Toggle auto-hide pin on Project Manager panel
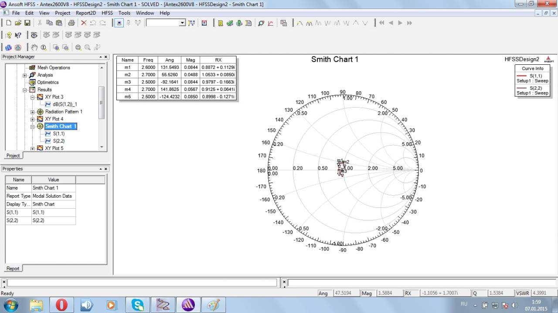Viewport: 558px width, 313px height. click(101, 57)
